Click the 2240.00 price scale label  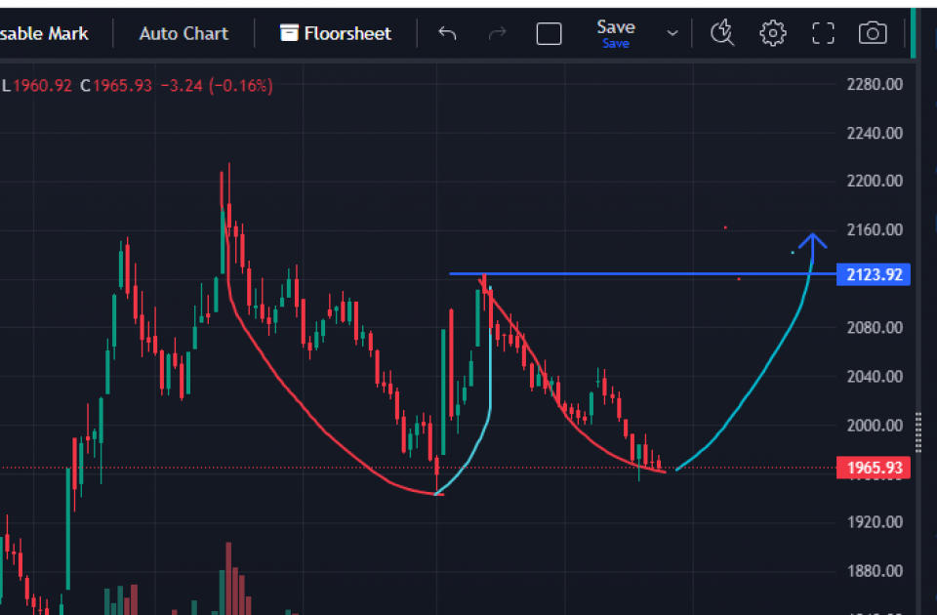[875, 133]
